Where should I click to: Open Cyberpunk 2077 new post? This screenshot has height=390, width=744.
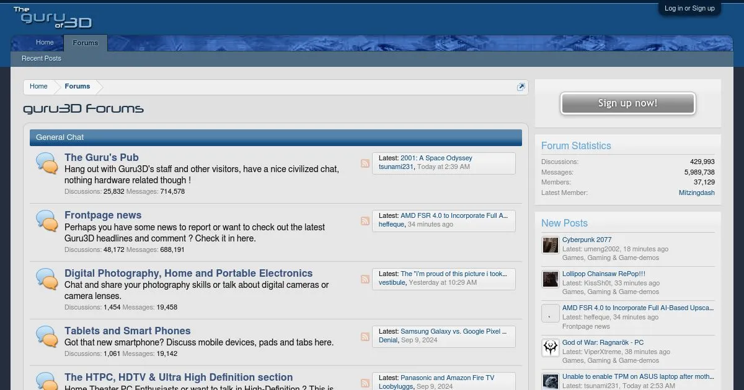(587, 240)
